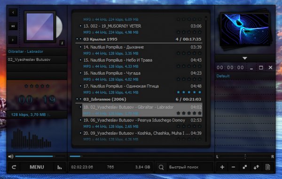Toggle play/pause button
This screenshot has width=282, height=179.
tap(13, 26)
